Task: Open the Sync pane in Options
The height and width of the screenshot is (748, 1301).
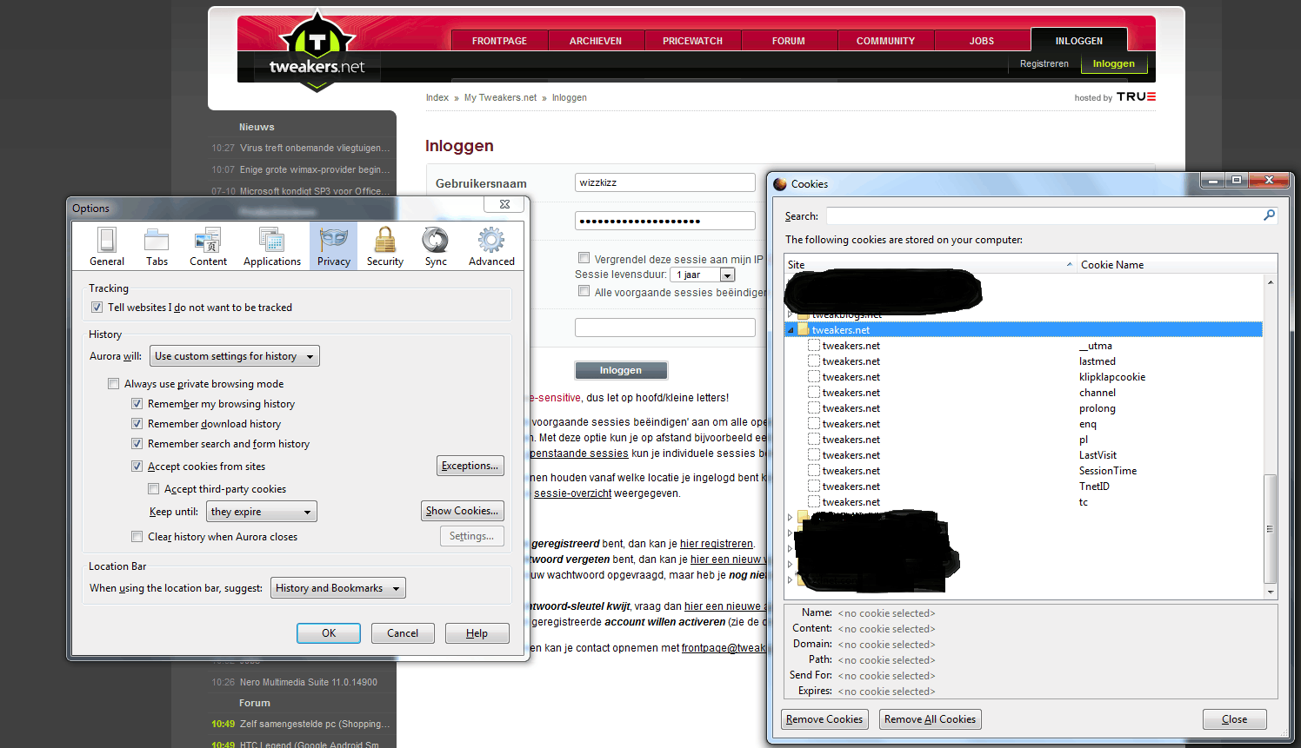Action: point(436,246)
